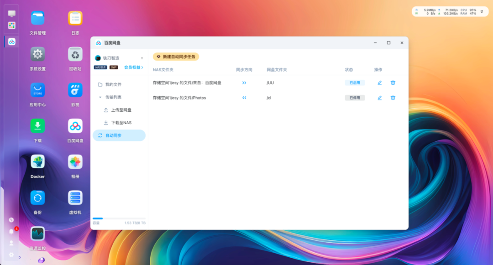The image size is (493, 265).
Task: Click the 状态 column header
Action: pos(349,70)
